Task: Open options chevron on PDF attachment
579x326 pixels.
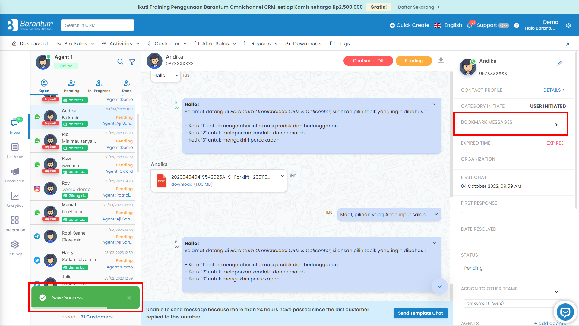Action: [282, 176]
